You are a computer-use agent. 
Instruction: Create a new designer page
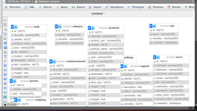coord(5,34)
